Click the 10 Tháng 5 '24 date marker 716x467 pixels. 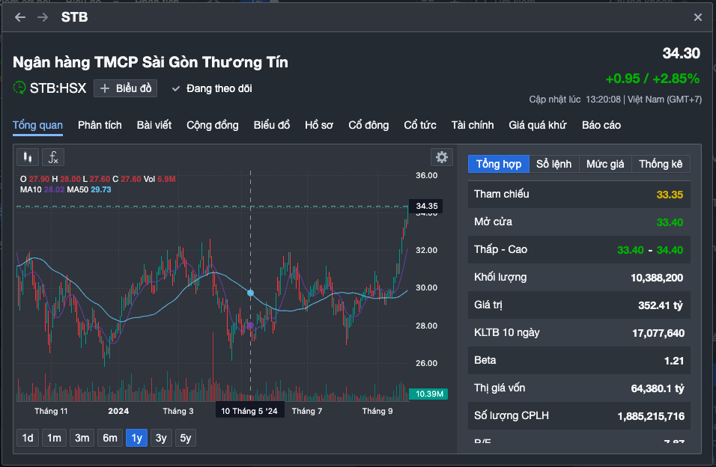click(250, 411)
